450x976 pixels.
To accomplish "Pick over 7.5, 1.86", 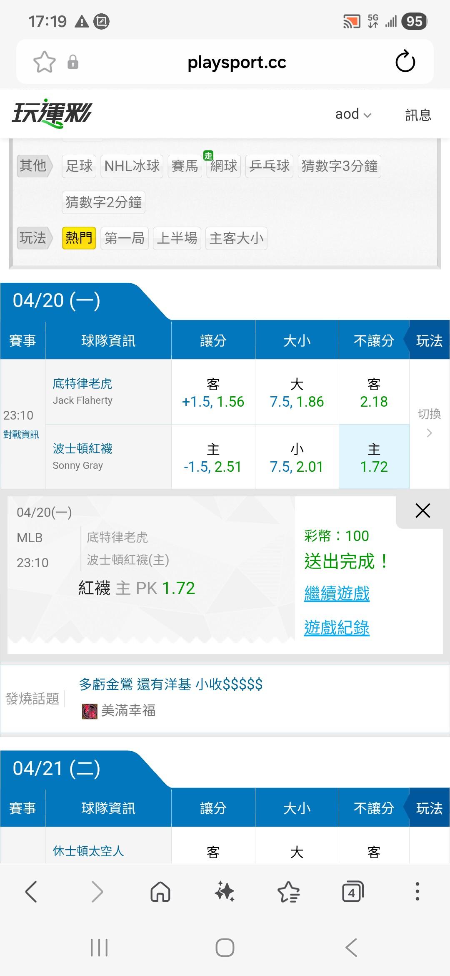I will [297, 392].
